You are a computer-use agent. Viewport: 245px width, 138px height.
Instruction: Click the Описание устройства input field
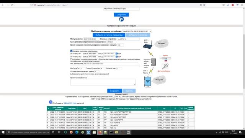(128, 39)
